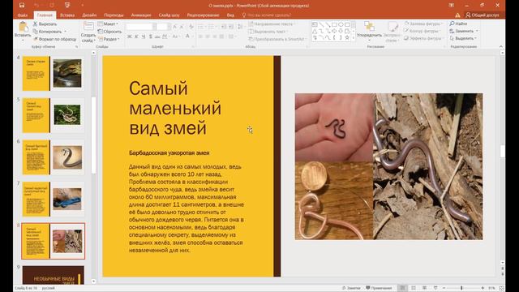Open Экспресс-стили quick styles
Screen dimensions: 519x292
(392, 32)
